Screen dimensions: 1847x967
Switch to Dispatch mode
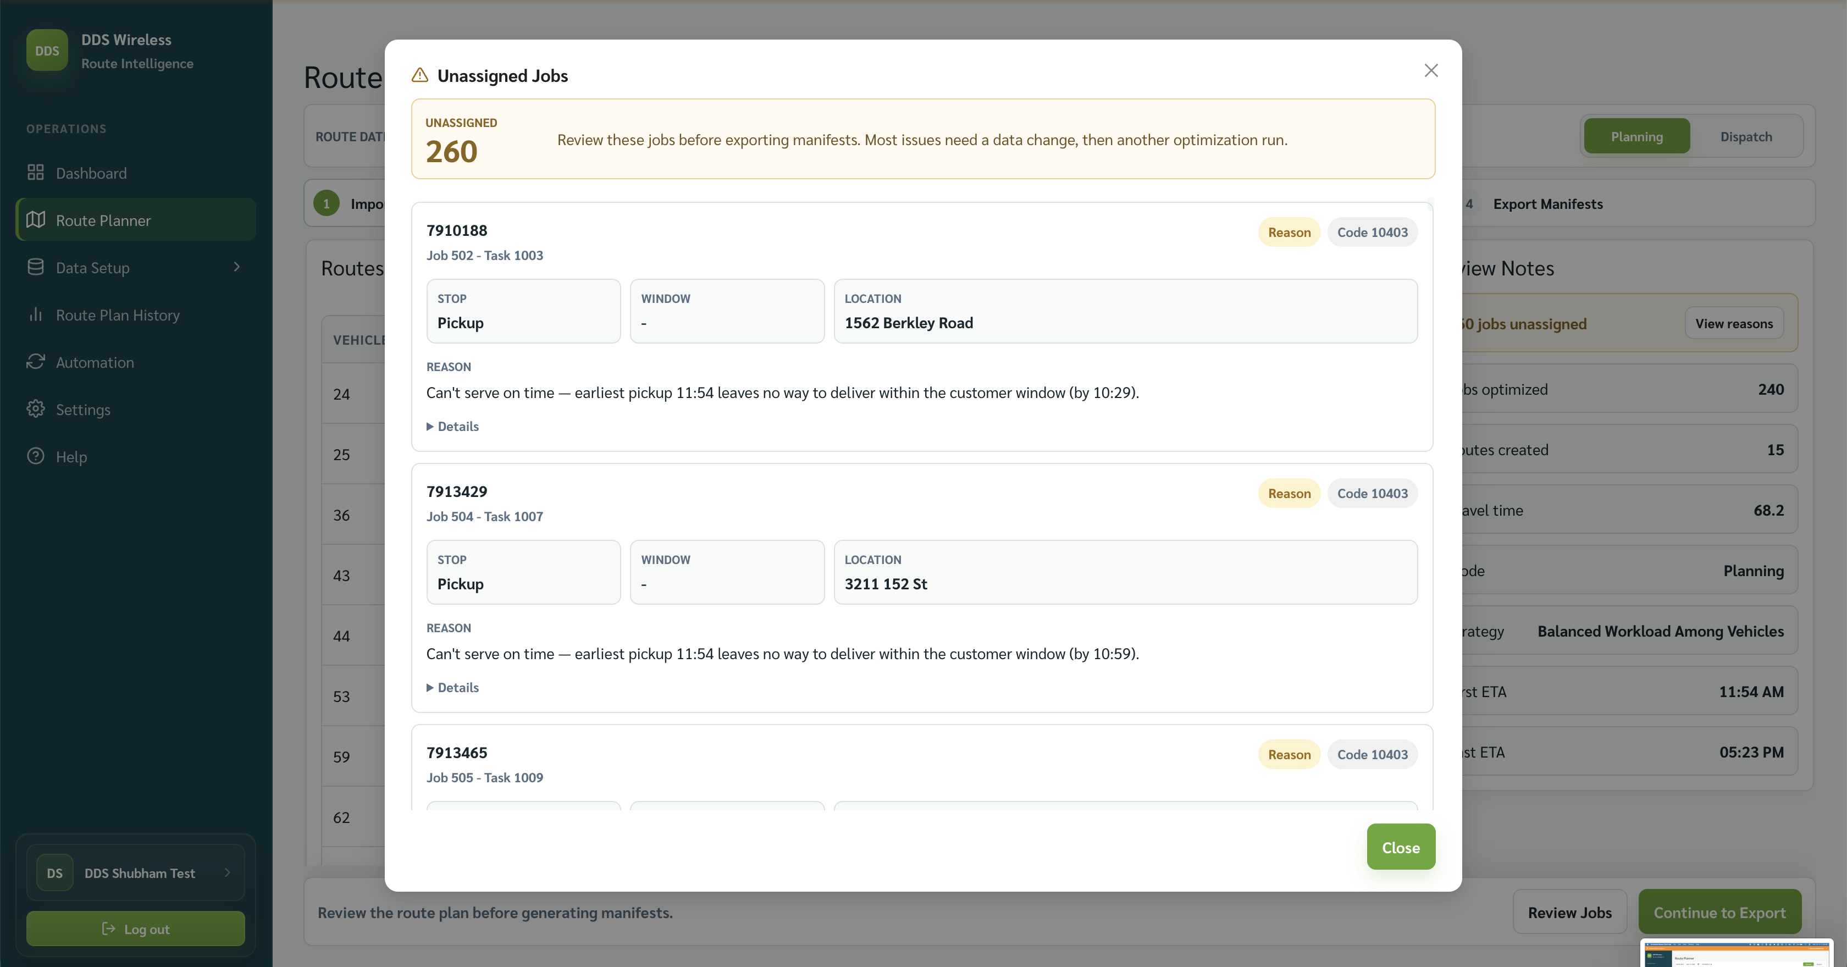click(x=1746, y=136)
